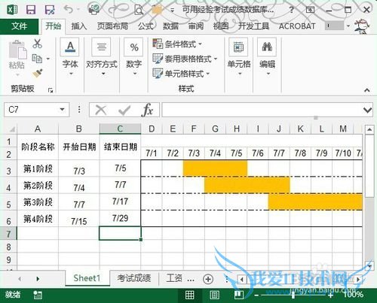Confirm entry with checkmark icon
Screen dimensions: 377x303
(x=124, y=110)
